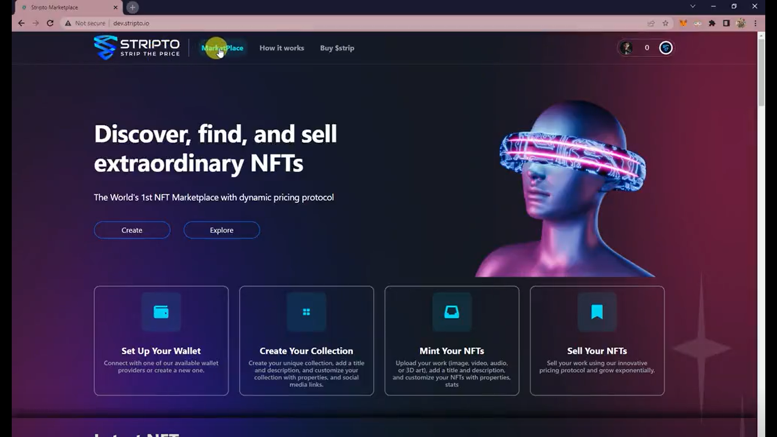Open the user profile avatar

(x=626, y=48)
